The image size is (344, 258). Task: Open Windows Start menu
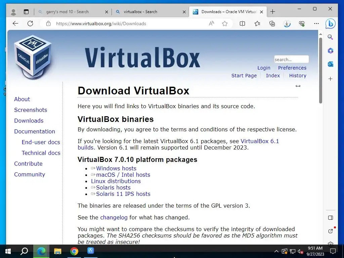tap(8, 251)
